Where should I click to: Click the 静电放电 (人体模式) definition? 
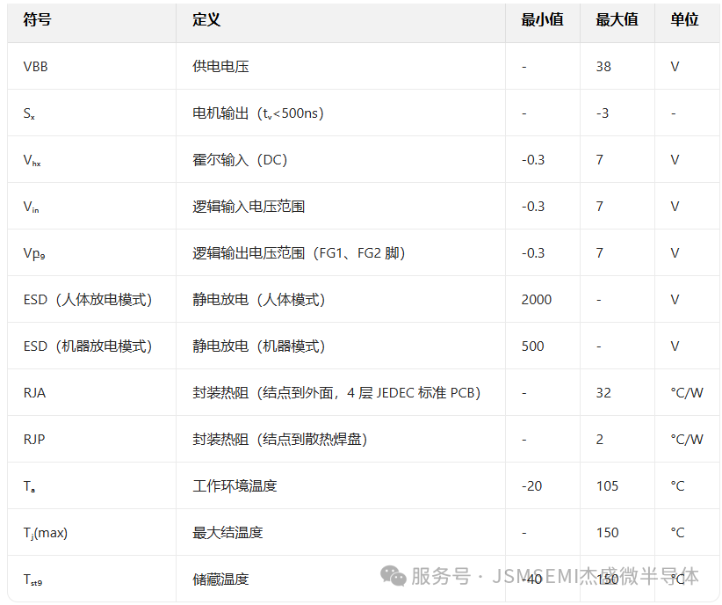pos(259,300)
